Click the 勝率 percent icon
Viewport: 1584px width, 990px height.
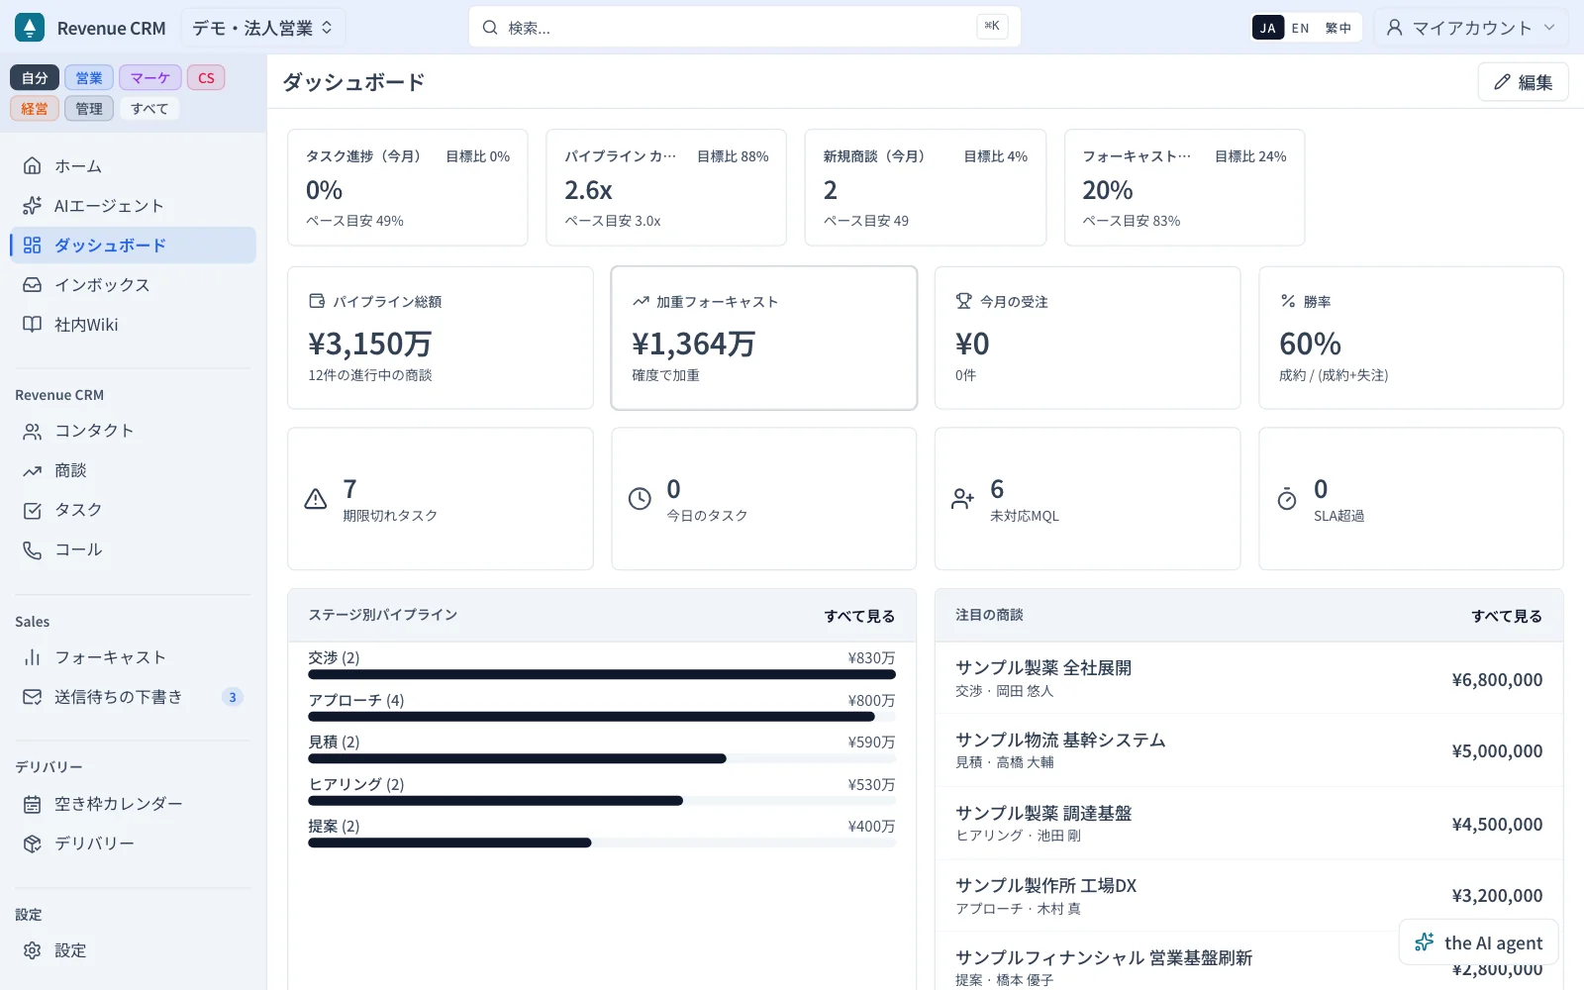click(1288, 301)
